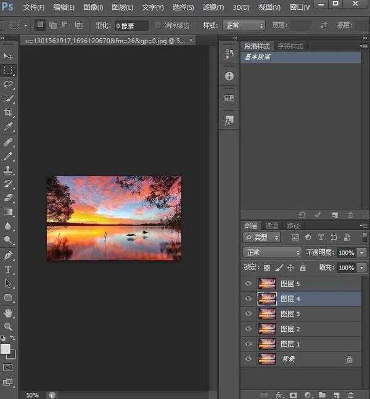The width and height of the screenshot is (370, 399).
Task: Switch to the 字符样式 tab
Action: click(x=290, y=46)
